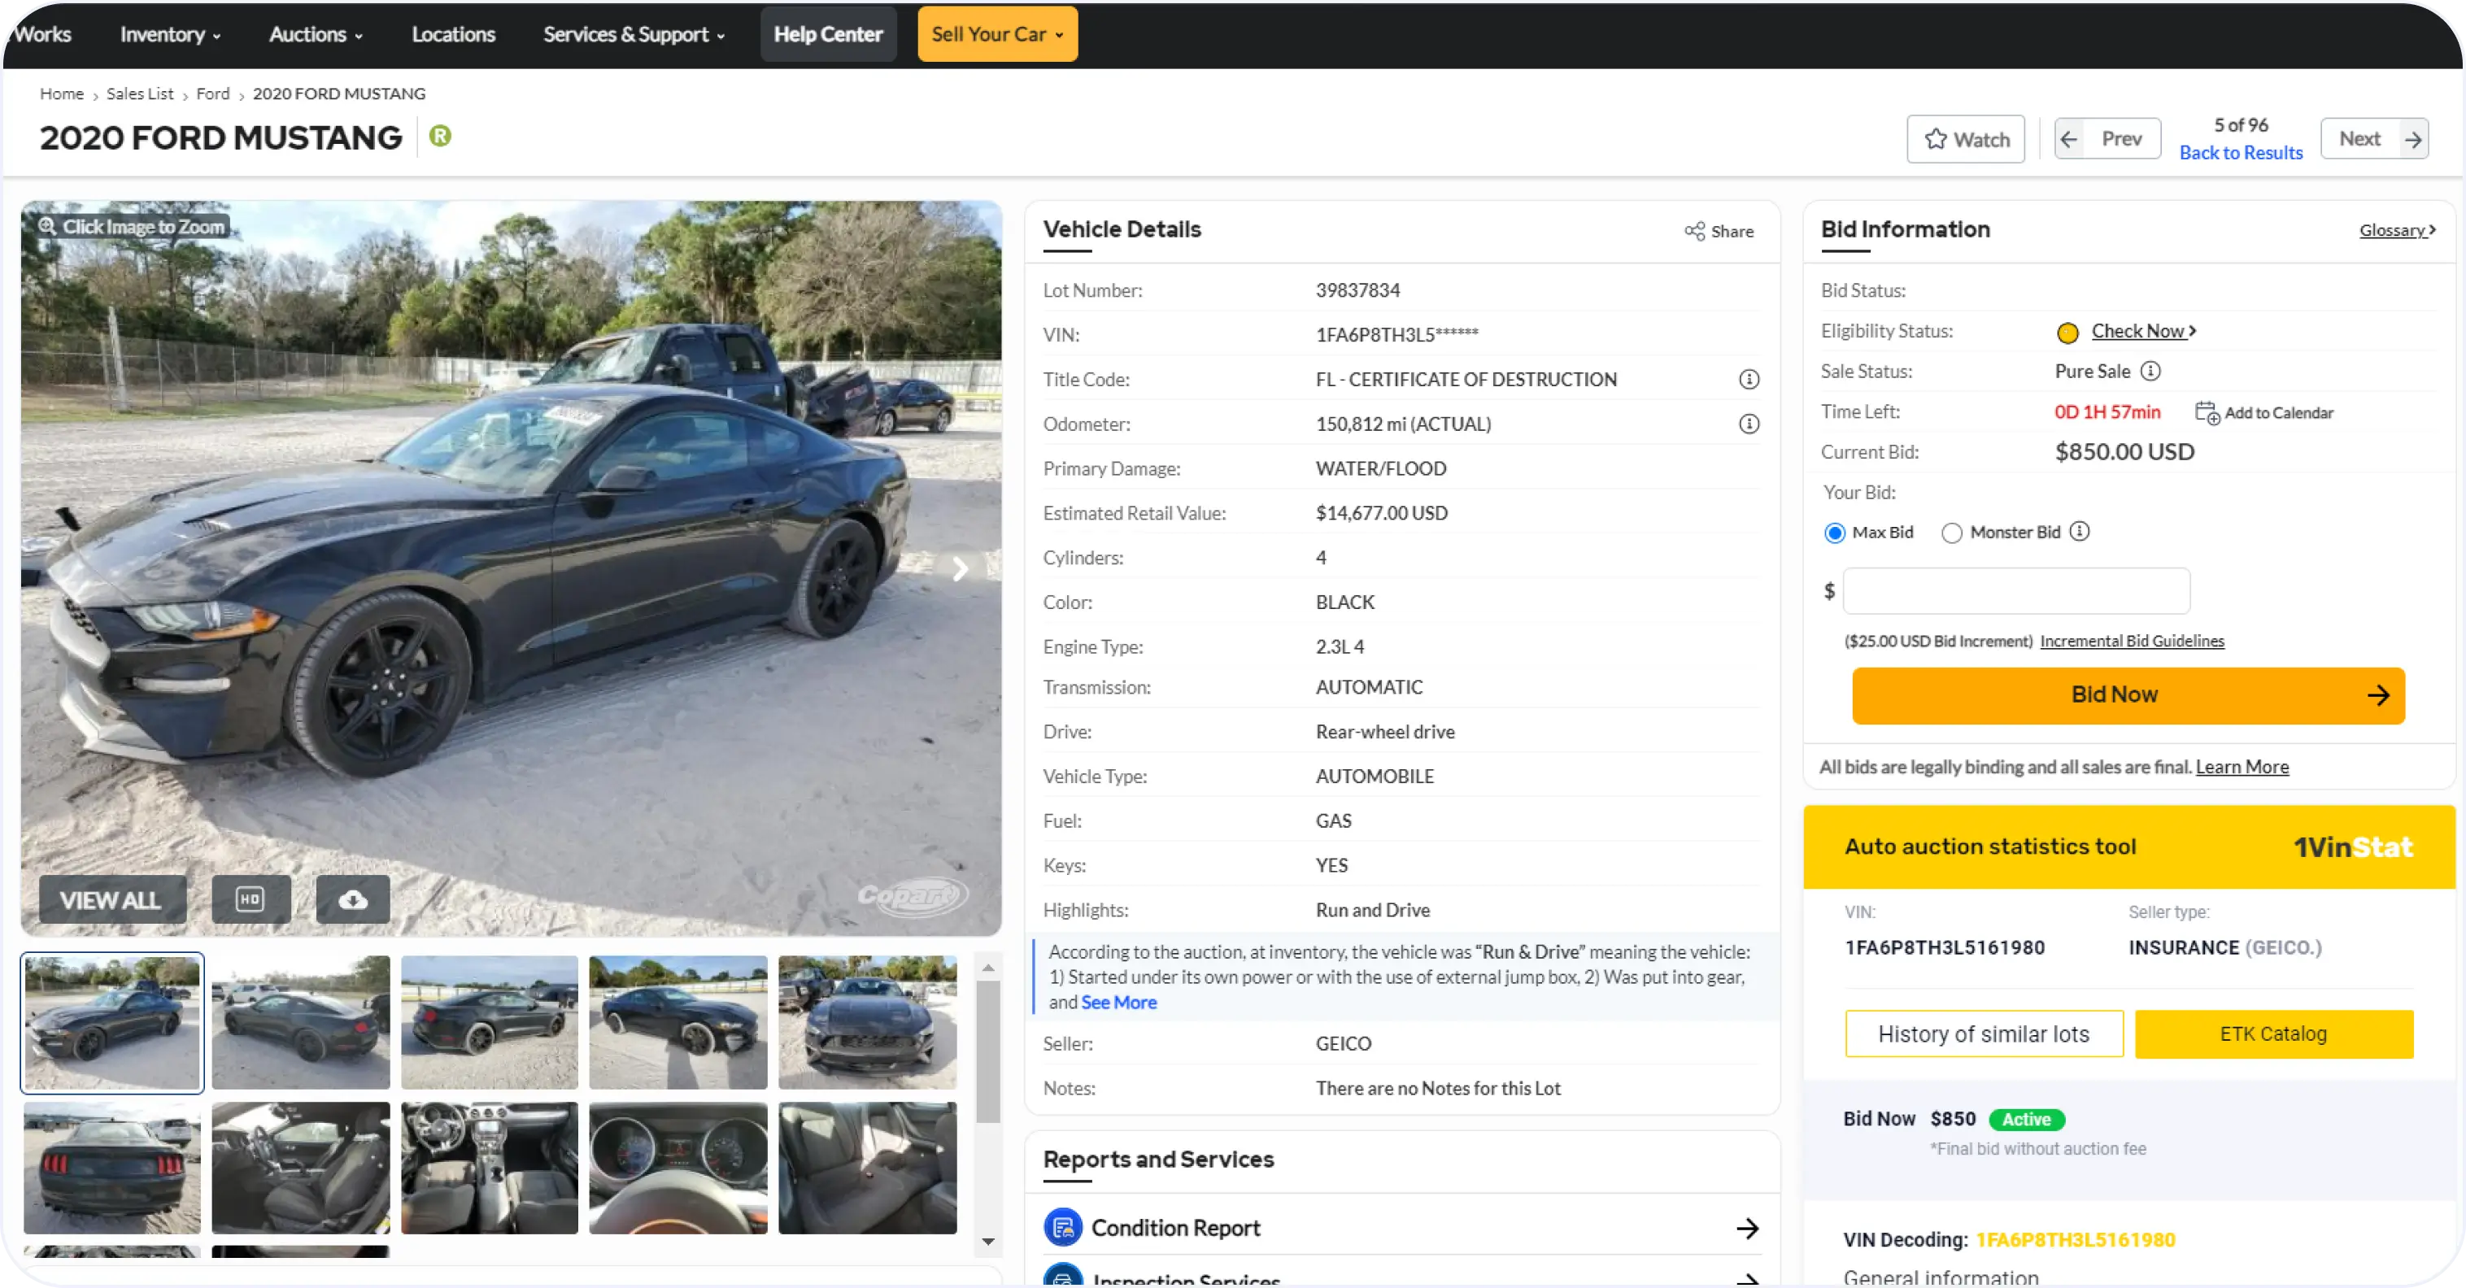This screenshot has height=1288, width=2466.
Task: Select Locations in the navigation bar
Action: tap(453, 34)
